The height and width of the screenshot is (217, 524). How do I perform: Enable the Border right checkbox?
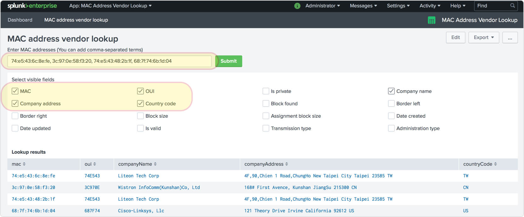[x=15, y=116]
